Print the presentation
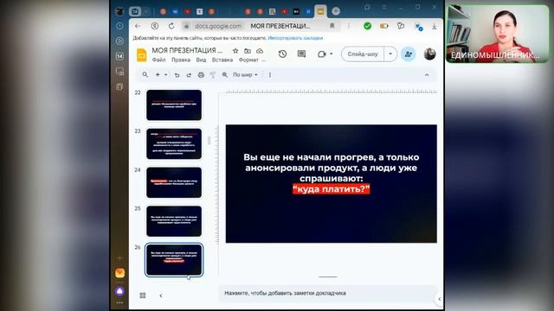The image size is (554, 311). click(x=201, y=75)
